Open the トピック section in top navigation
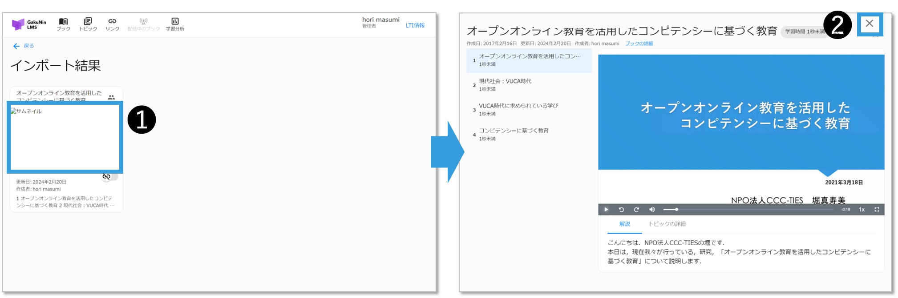Image resolution: width=898 pixels, height=298 pixels. click(88, 24)
